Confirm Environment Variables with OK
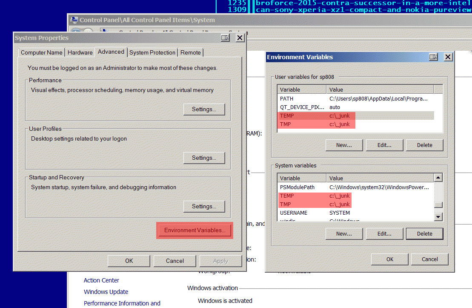The height and width of the screenshot is (308, 472). click(390, 259)
